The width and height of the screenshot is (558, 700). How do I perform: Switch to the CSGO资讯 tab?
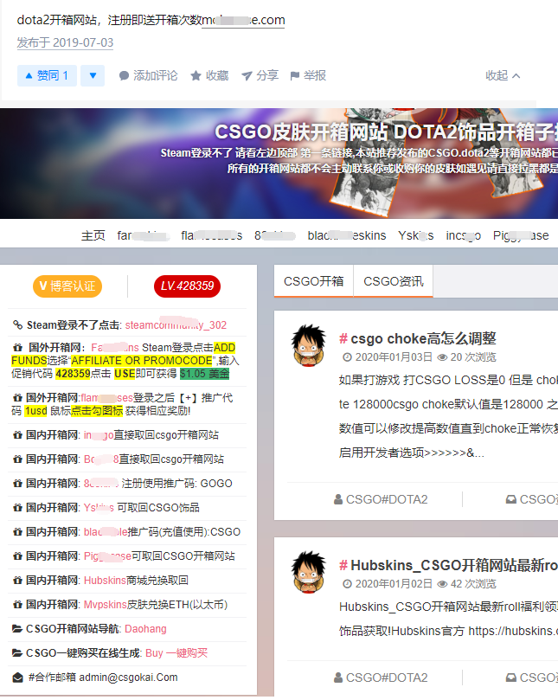(394, 281)
